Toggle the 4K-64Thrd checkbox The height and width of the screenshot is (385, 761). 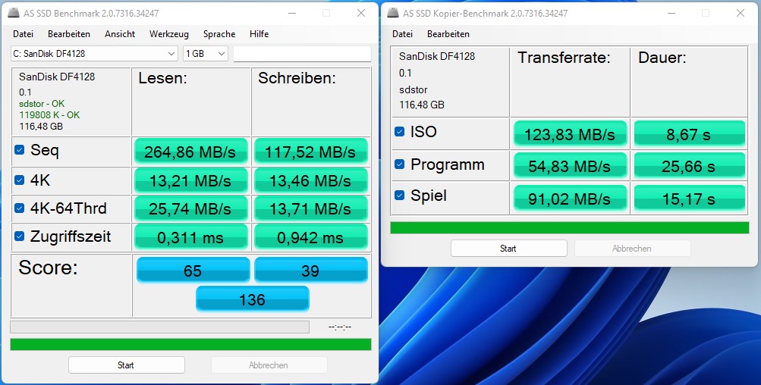pyautogui.click(x=20, y=208)
